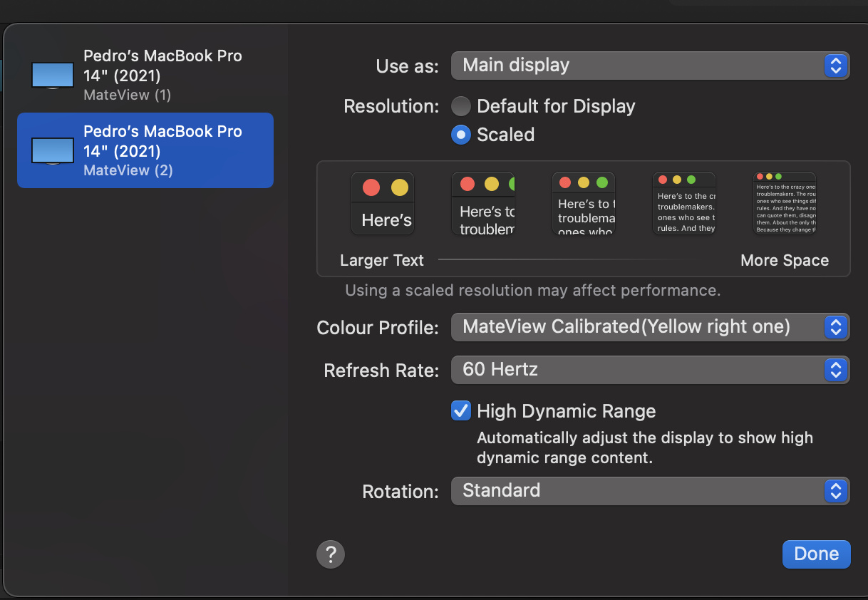Select MateView (2) display in sidebar
Viewport: 868px width, 600px height.
[162, 150]
